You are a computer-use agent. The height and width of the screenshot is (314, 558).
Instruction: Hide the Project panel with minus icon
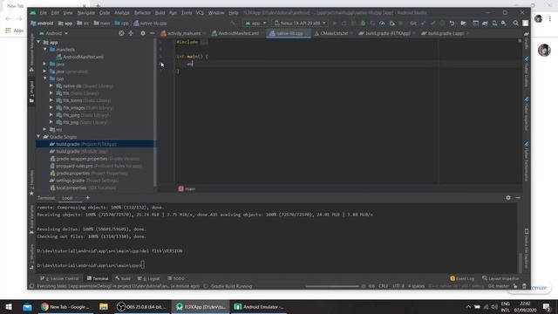tap(152, 33)
